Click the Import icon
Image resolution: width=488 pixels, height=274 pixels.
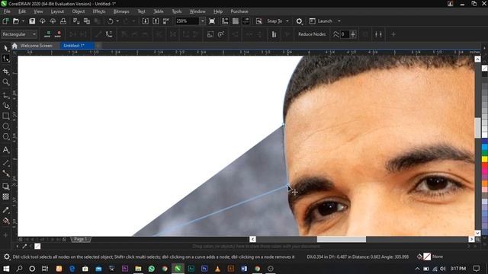click(x=146, y=21)
